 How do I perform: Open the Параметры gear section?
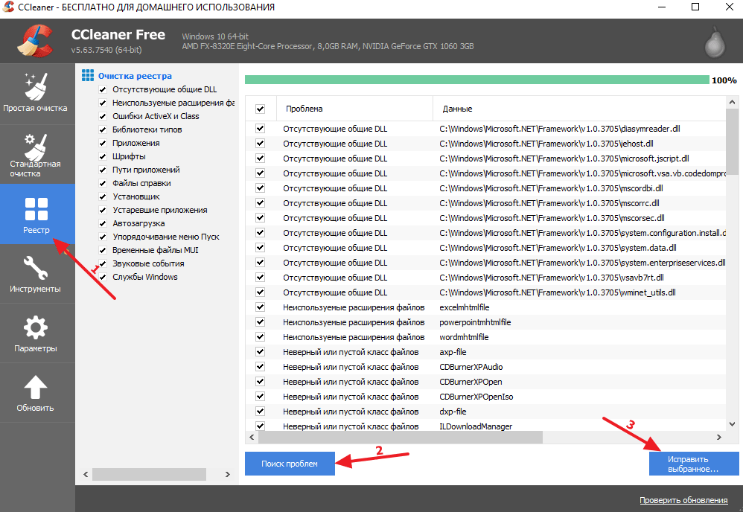(36, 333)
